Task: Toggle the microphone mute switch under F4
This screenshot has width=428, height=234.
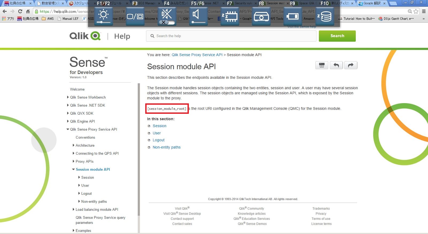Action: (167, 22)
